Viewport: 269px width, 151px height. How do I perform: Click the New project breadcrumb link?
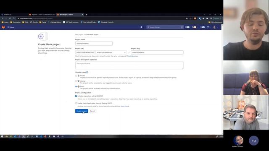79,35
